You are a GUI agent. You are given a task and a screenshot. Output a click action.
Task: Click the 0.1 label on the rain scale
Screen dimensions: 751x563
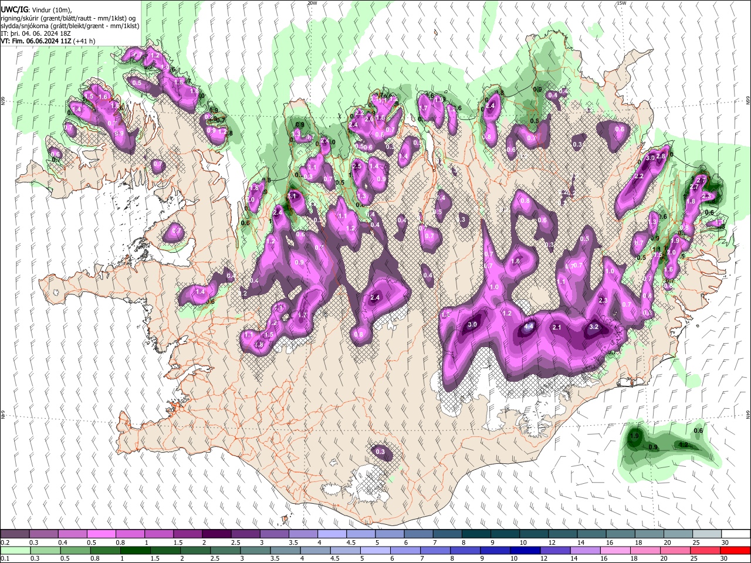click(x=5, y=559)
